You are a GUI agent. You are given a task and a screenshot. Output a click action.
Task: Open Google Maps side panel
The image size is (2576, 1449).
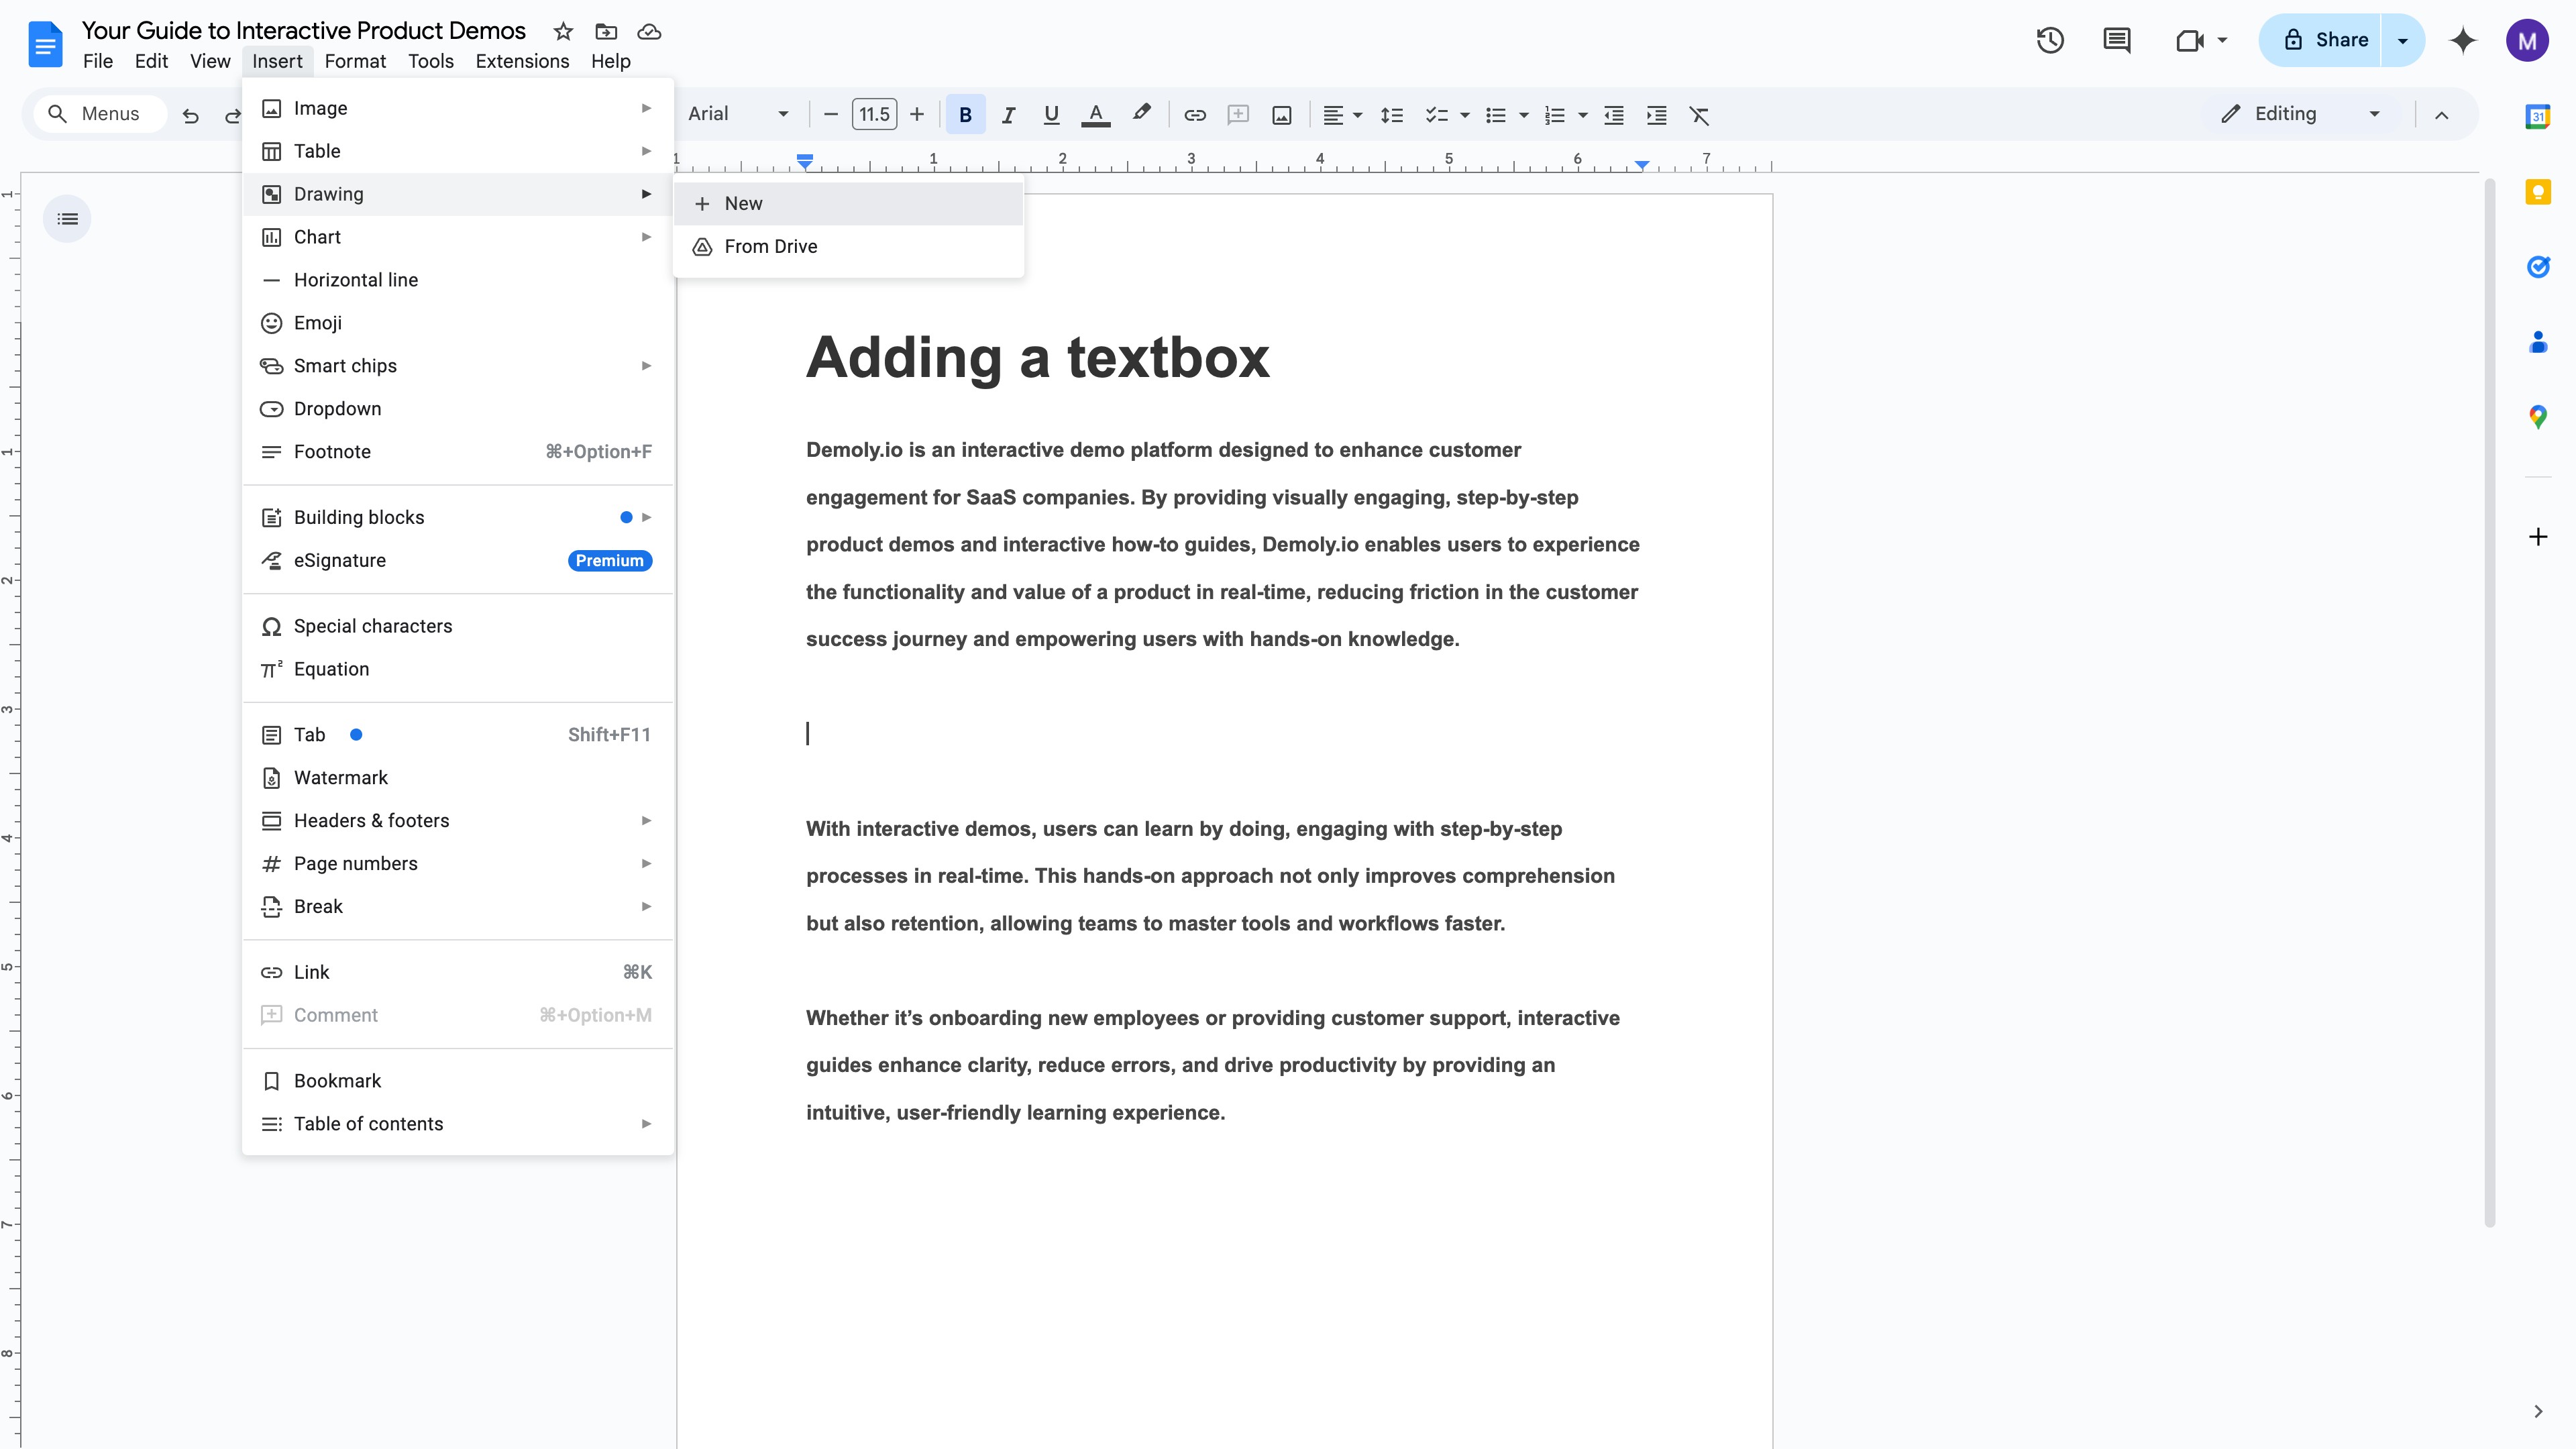coord(2538,417)
